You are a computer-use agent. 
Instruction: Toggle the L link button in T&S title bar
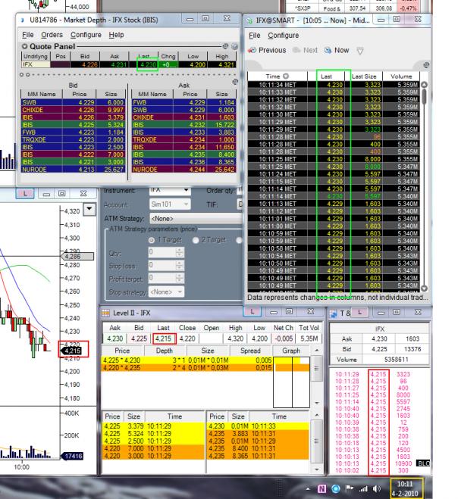click(360, 312)
